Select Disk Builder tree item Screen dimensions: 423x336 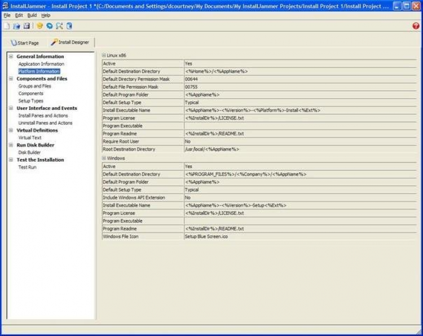[x=29, y=152]
